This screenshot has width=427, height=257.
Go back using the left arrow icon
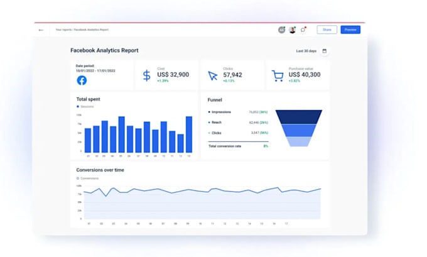coord(41,30)
